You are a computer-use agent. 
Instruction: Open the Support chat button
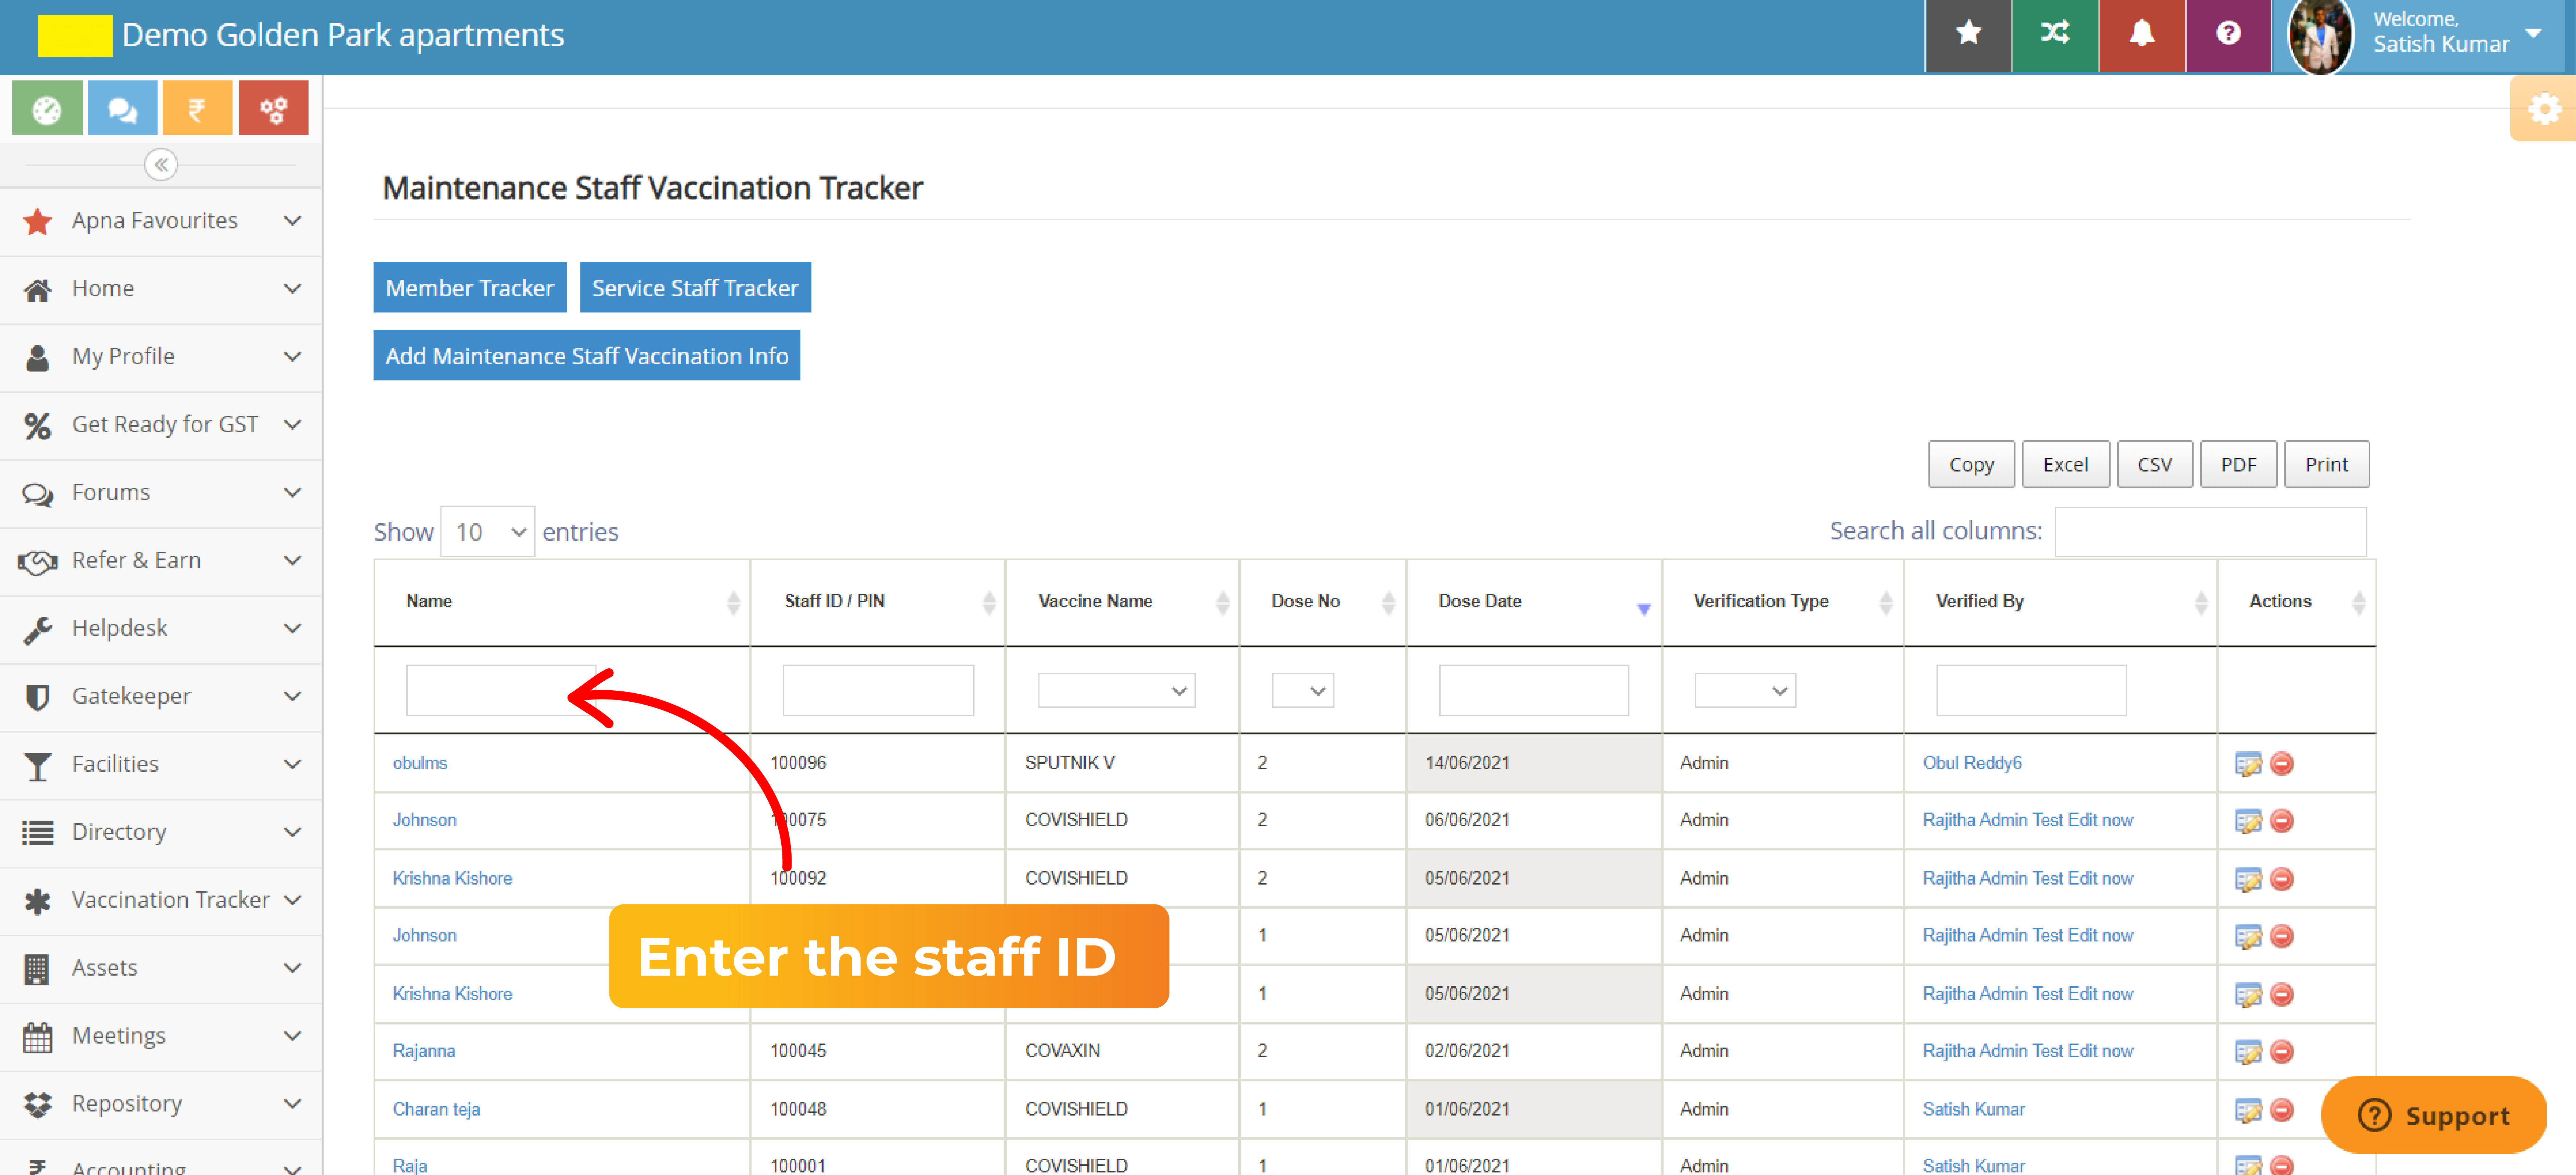tap(2433, 1116)
